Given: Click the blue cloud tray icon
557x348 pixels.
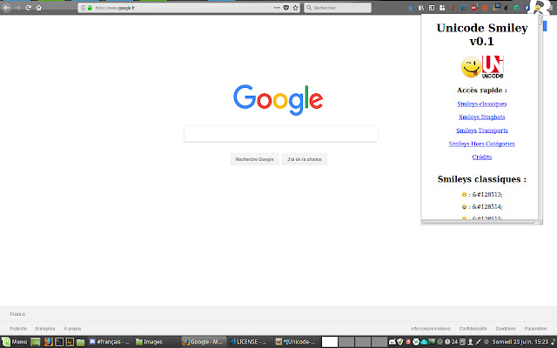Looking at the screenshot, I should coord(424,342).
